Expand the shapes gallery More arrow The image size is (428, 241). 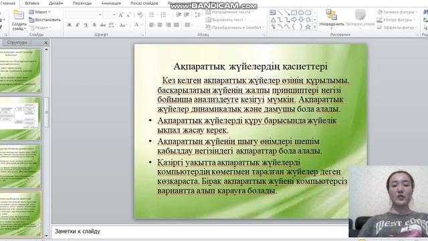pyautogui.click(x=315, y=27)
